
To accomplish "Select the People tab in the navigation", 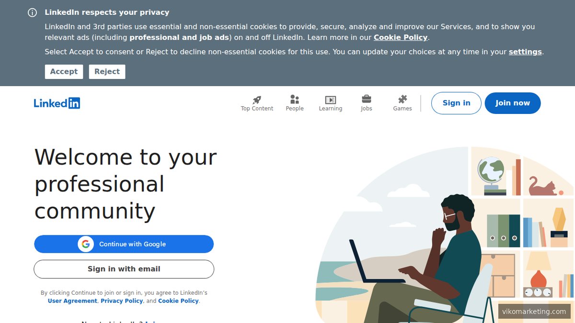I will (294, 102).
